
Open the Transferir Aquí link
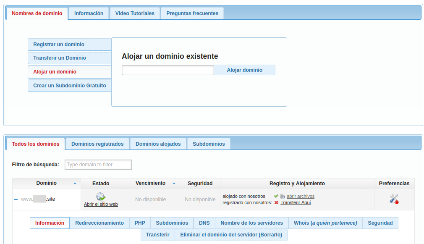(296, 202)
